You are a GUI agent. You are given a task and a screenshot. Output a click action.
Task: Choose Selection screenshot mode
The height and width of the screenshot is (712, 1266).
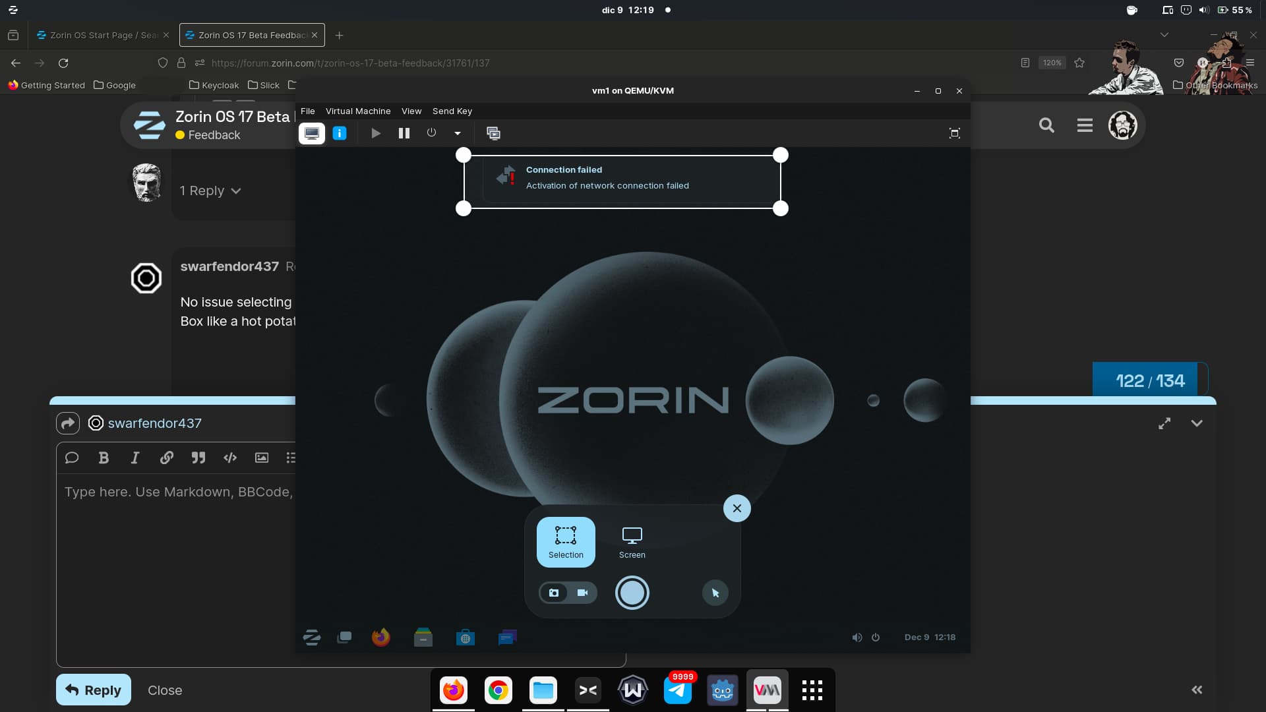(566, 542)
